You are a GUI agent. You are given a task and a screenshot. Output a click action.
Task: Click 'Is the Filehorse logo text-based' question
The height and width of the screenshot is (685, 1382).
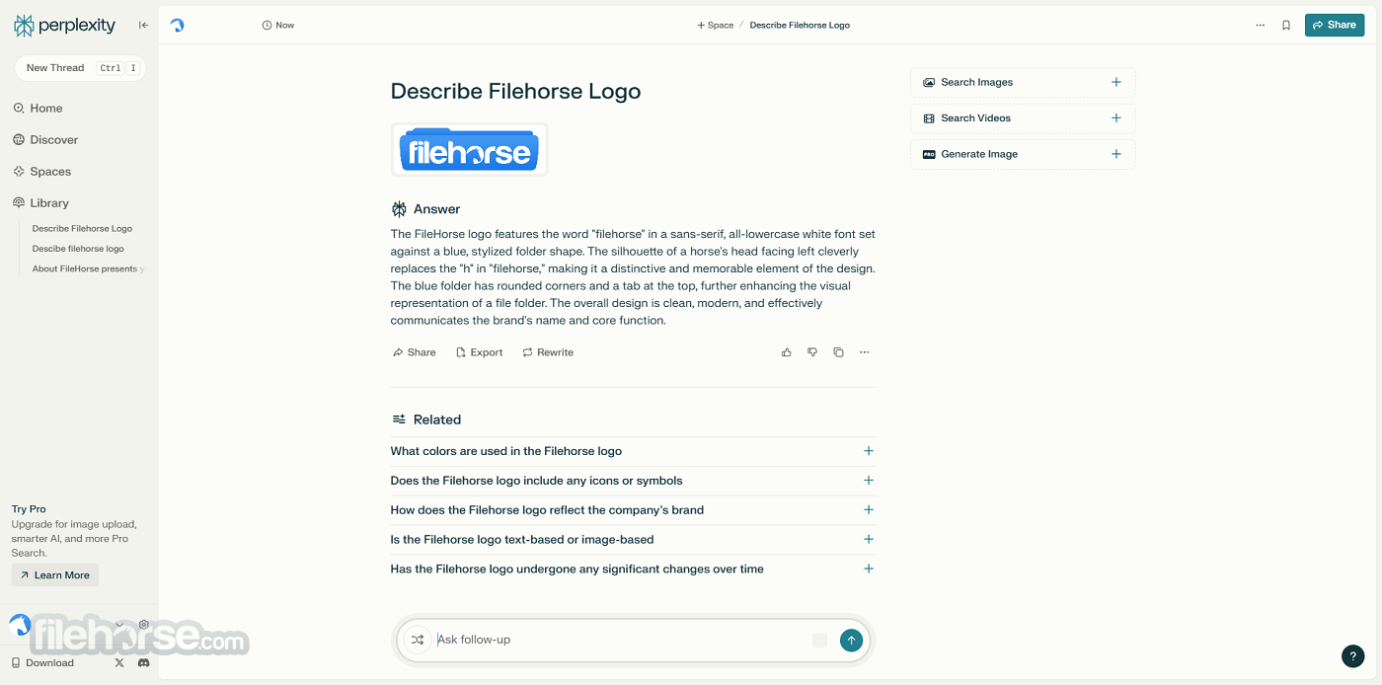tap(522, 540)
